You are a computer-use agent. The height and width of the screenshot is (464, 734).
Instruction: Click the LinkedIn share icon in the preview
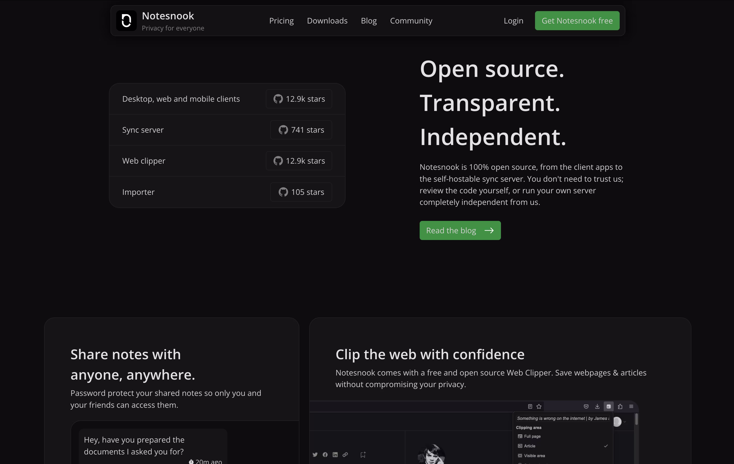[x=335, y=454]
